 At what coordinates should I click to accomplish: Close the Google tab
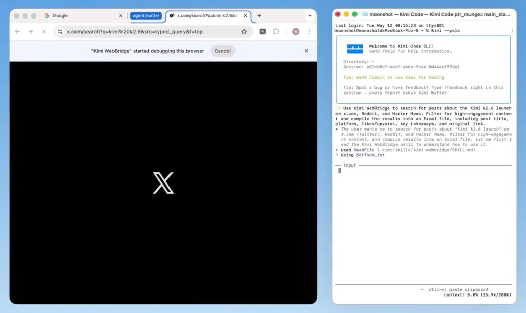coord(121,16)
